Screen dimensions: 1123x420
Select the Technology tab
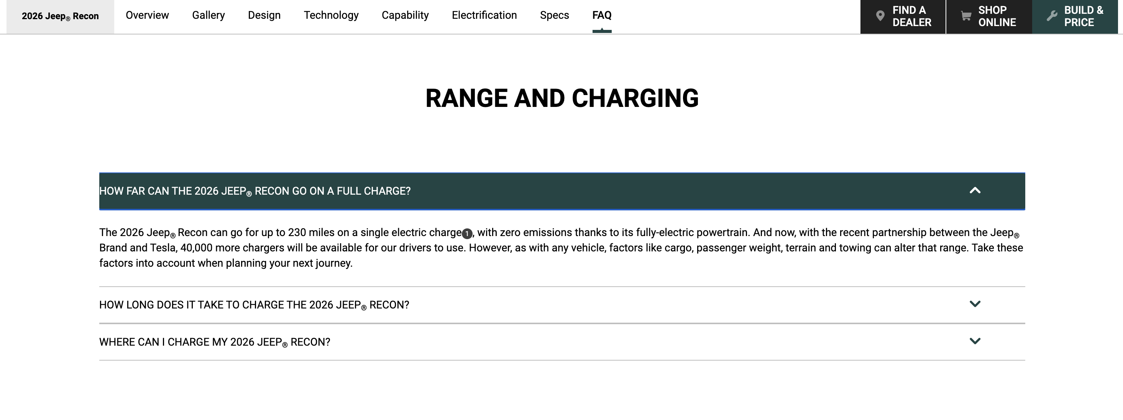coord(331,15)
